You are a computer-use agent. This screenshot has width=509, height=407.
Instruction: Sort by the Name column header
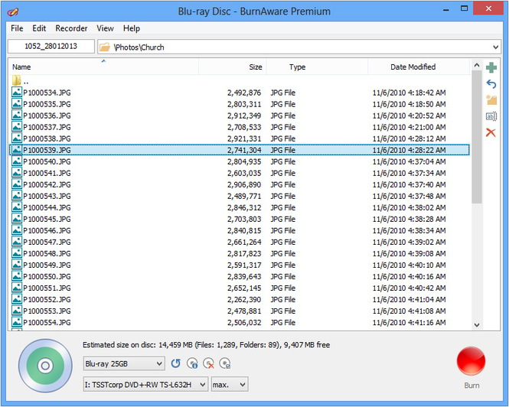(103, 67)
